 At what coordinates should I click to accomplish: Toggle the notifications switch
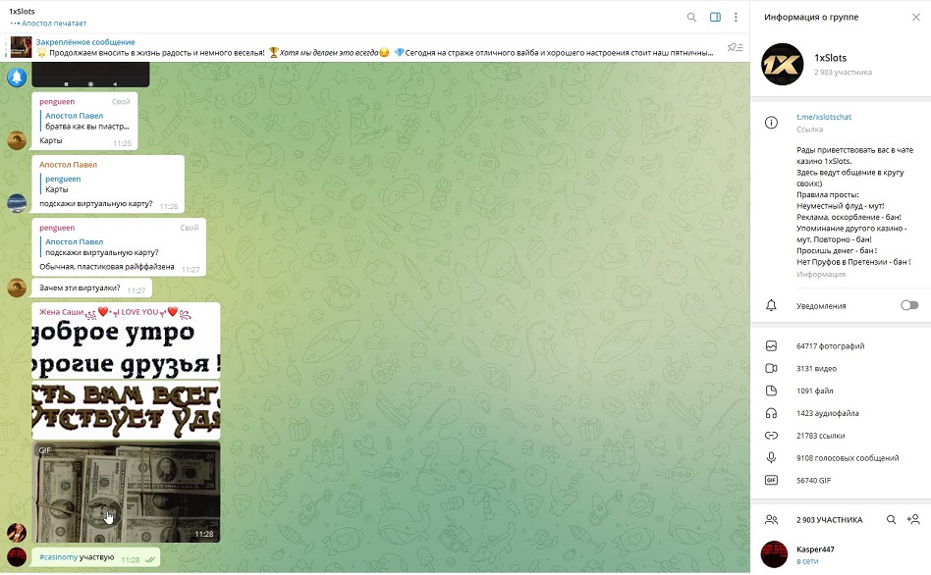[x=909, y=305]
